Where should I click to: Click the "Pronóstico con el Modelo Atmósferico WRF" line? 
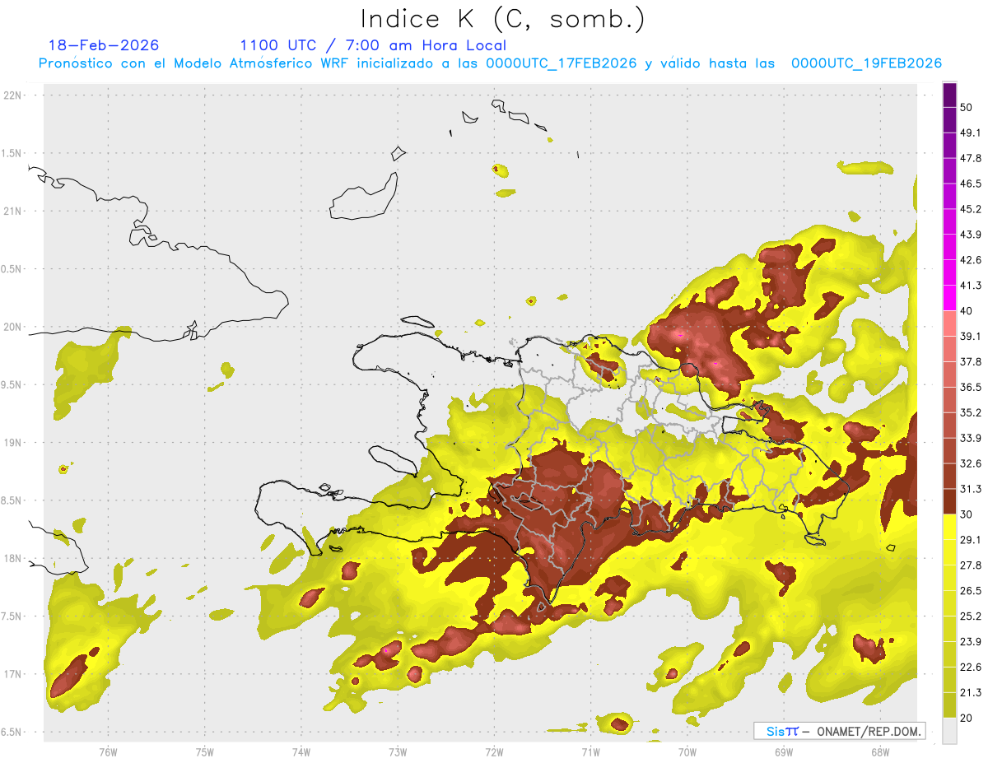click(490, 63)
